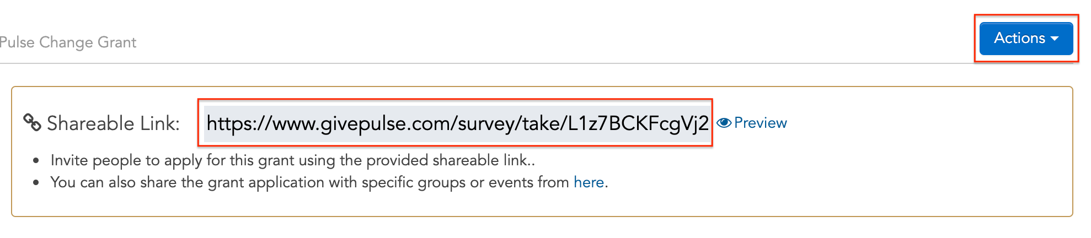Screen dimensions: 1091x238
Task: Click the word "Grant" in the page heading
Action: click(x=117, y=42)
